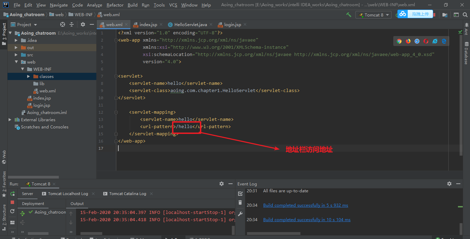470x239 pixels.
Task: Hide the Project panel with minus icon
Action: point(92,24)
